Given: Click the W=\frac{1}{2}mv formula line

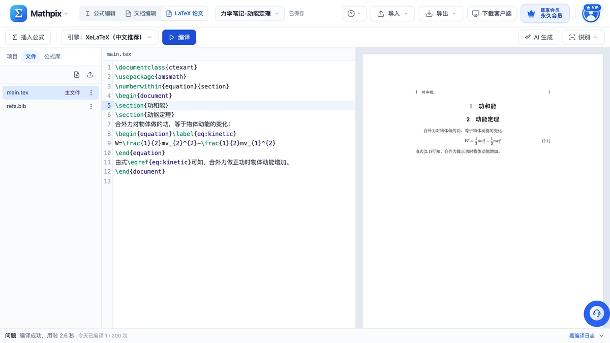Looking at the screenshot, I should pyautogui.click(x=196, y=143).
